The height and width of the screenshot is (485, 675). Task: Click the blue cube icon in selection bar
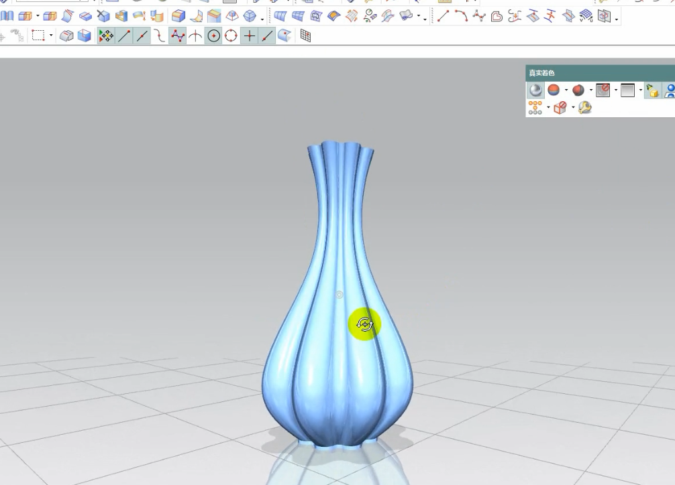pyautogui.click(x=85, y=36)
